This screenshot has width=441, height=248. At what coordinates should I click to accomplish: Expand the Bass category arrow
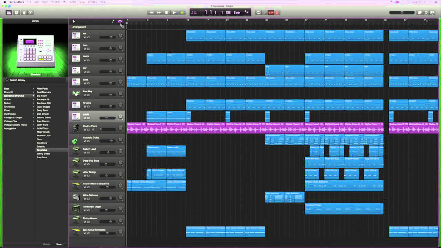coord(33,89)
